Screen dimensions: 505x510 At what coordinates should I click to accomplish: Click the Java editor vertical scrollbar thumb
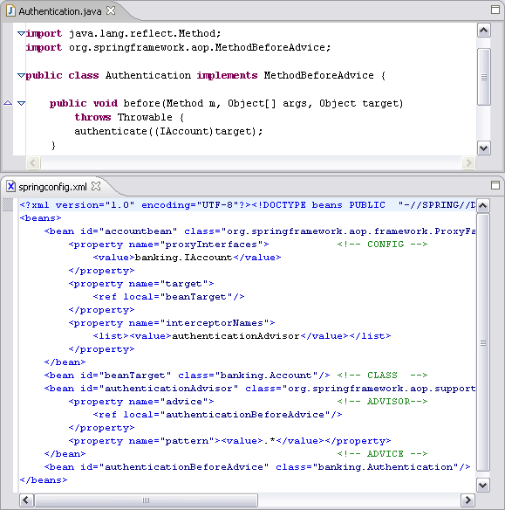point(483,77)
